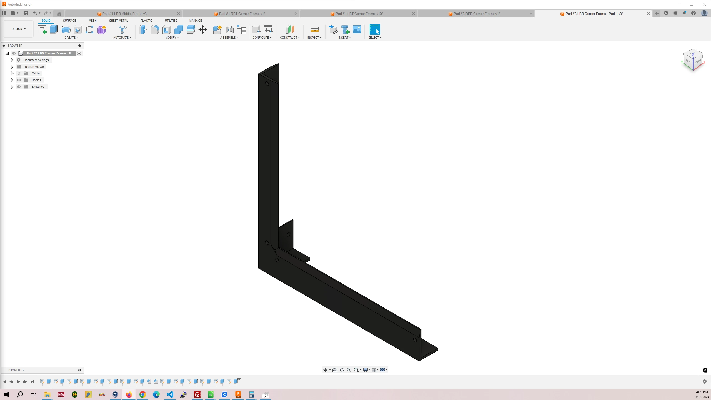
Task: Expand the Sketches tree item
Action: pyautogui.click(x=12, y=86)
